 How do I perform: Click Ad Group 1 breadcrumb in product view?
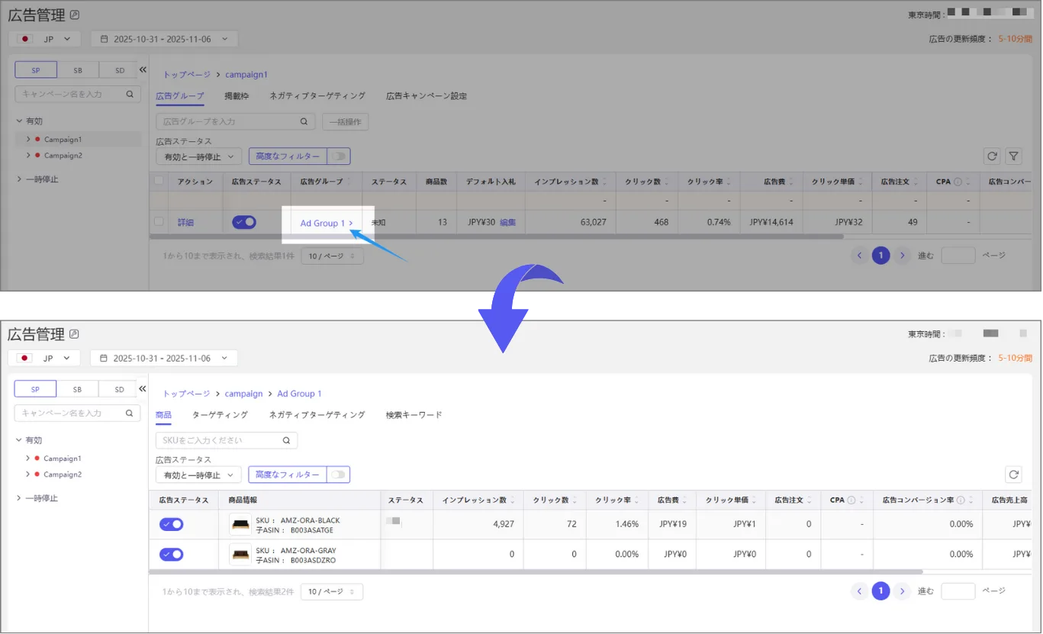point(299,394)
